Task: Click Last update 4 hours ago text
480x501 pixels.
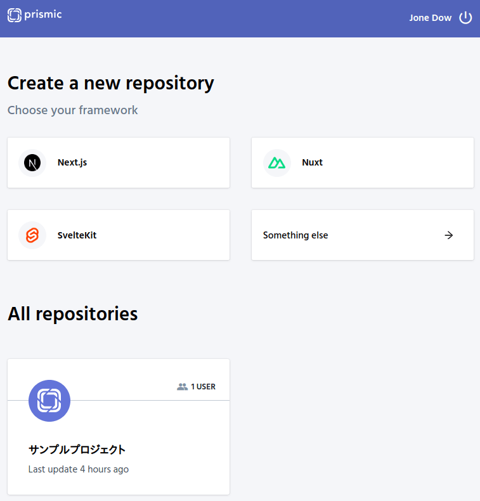Action: click(79, 469)
